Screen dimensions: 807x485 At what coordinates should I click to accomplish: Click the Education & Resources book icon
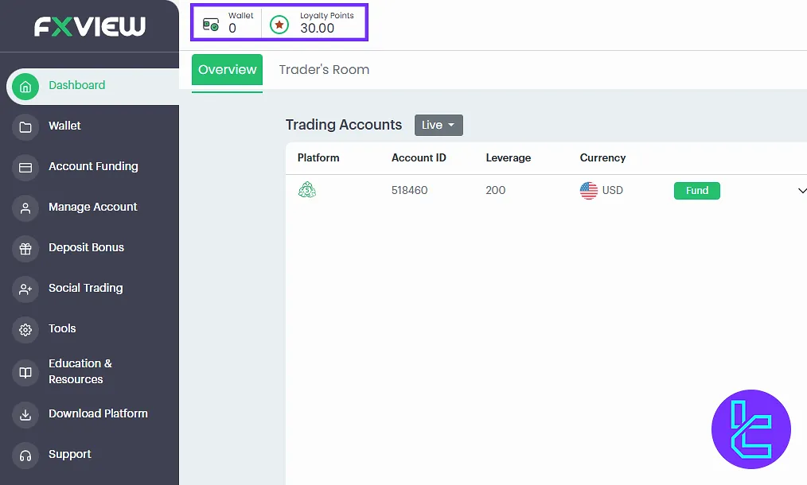[x=25, y=372]
